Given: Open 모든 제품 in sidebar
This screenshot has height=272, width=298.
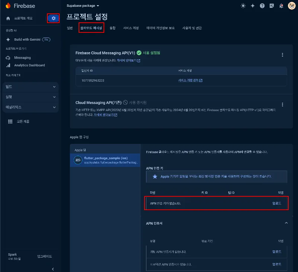Looking at the screenshot, I should point(23,121).
